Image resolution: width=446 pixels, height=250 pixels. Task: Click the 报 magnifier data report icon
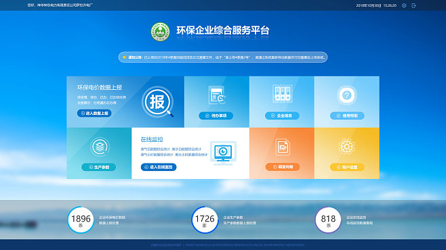(157, 102)
